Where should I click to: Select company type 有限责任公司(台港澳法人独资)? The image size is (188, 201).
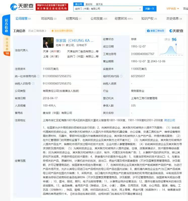61,91
